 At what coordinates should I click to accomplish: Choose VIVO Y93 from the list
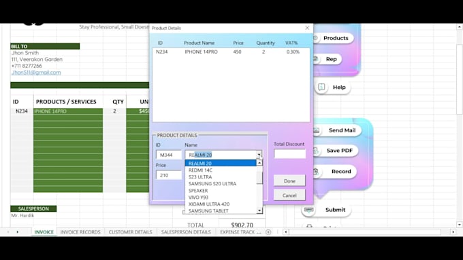click(x=221, y=198)
